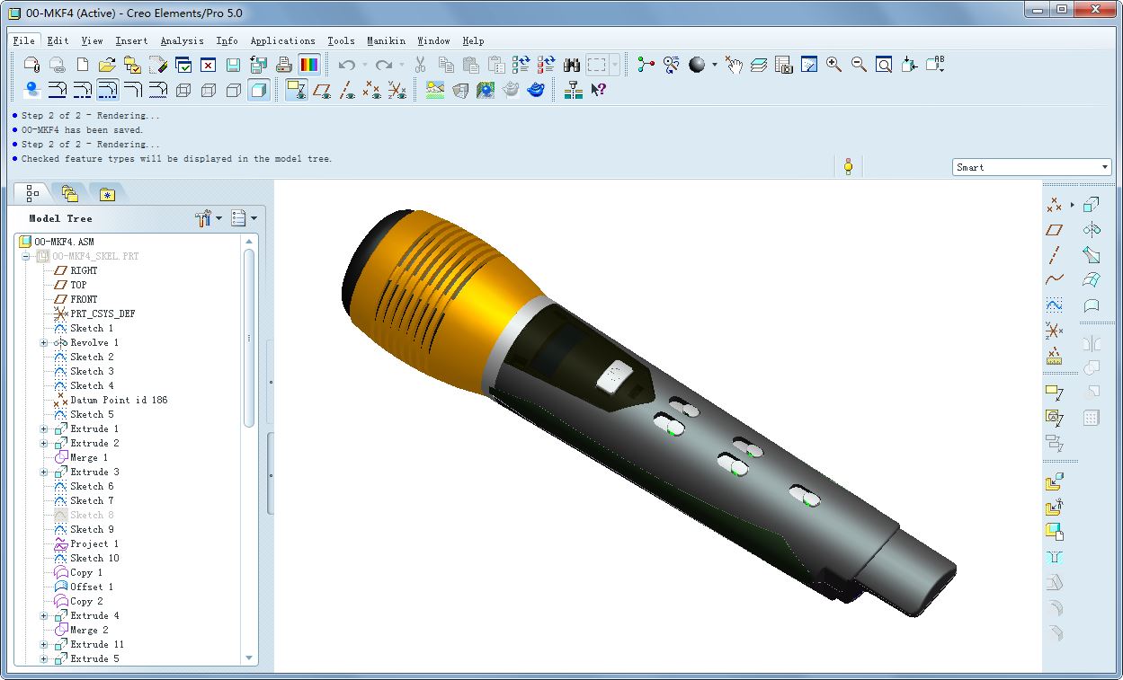Click the shaded sphere model display icon
Viewport: 1123px width, 680px height.
pyautogui.click(x=696, y=65)
